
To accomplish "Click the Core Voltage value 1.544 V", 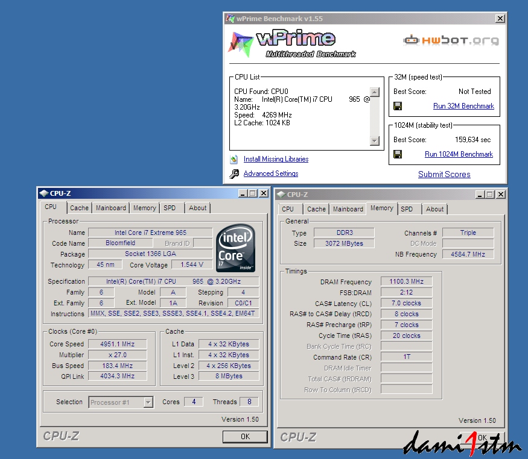I will pos(192,265).
